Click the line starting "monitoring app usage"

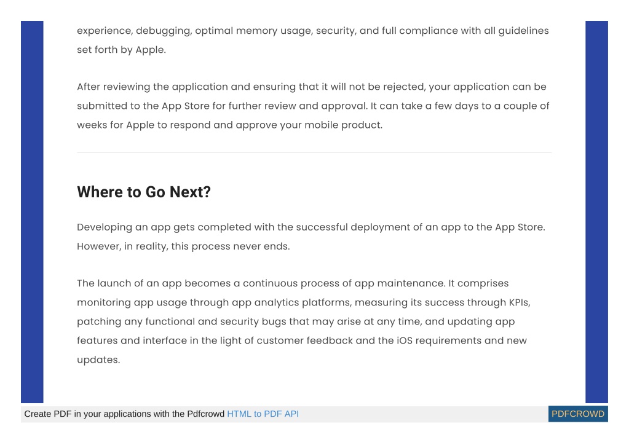point(304,302)
